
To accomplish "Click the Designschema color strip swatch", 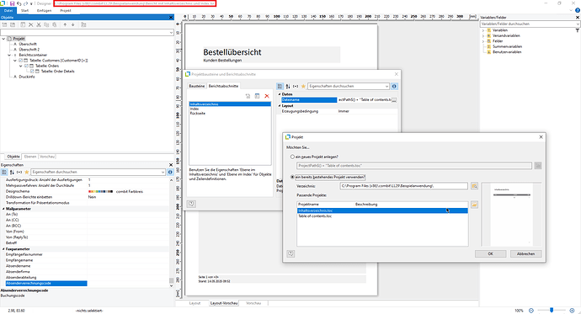I will (101, 191).
